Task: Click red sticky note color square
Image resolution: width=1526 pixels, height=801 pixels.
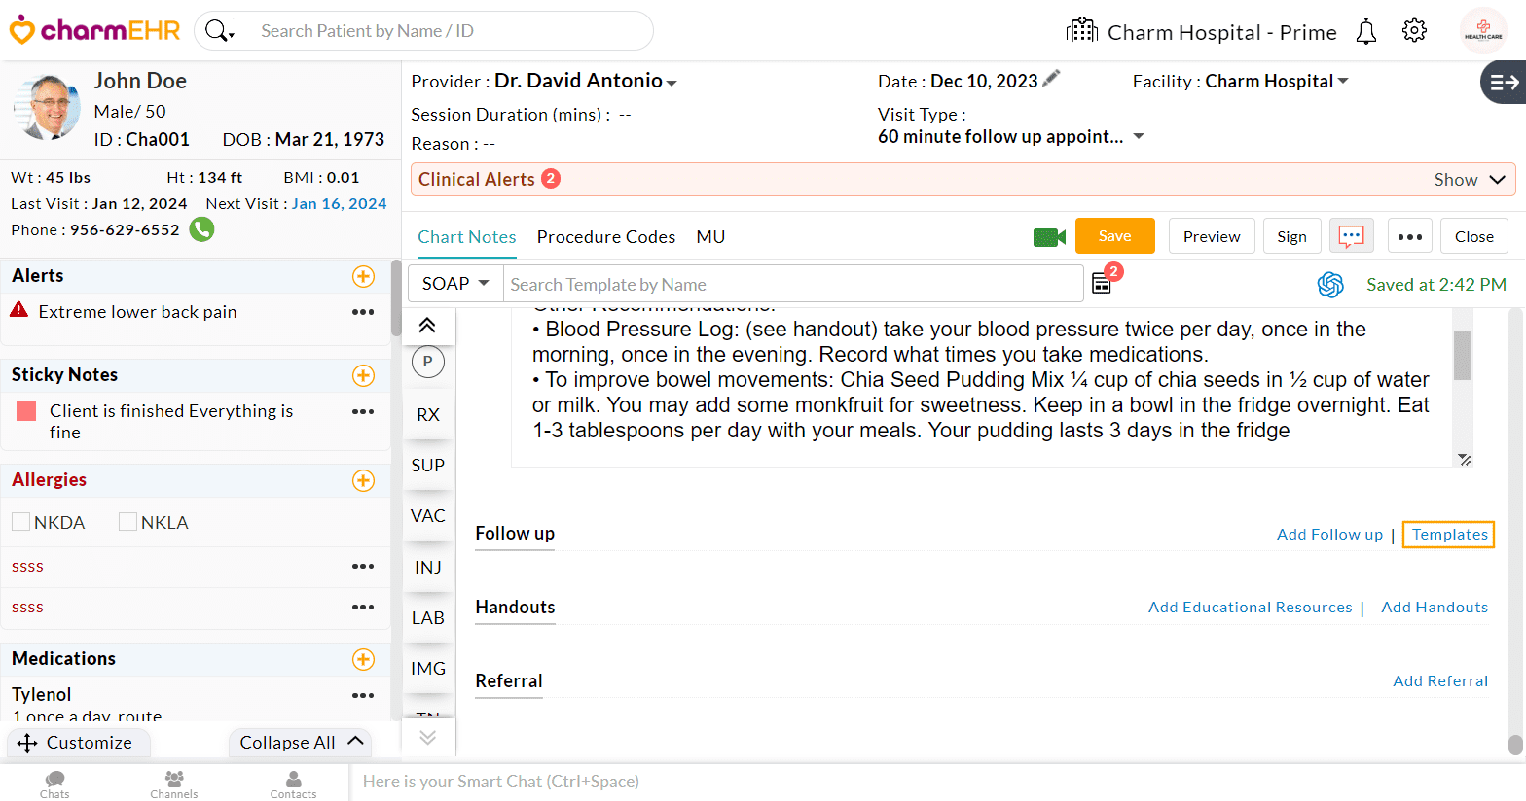Action: click(27, 411)
